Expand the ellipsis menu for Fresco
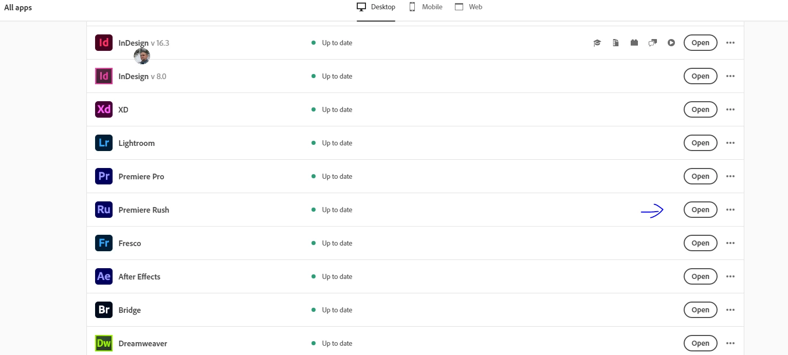 tap(730, 243)
